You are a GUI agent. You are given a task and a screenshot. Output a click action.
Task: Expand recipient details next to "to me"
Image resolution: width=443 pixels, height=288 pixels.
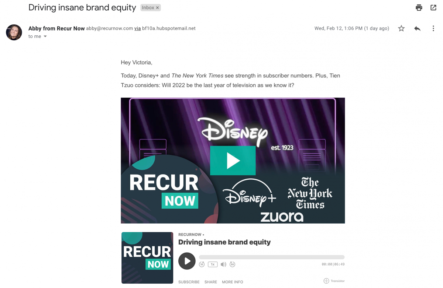pos(45,36)
